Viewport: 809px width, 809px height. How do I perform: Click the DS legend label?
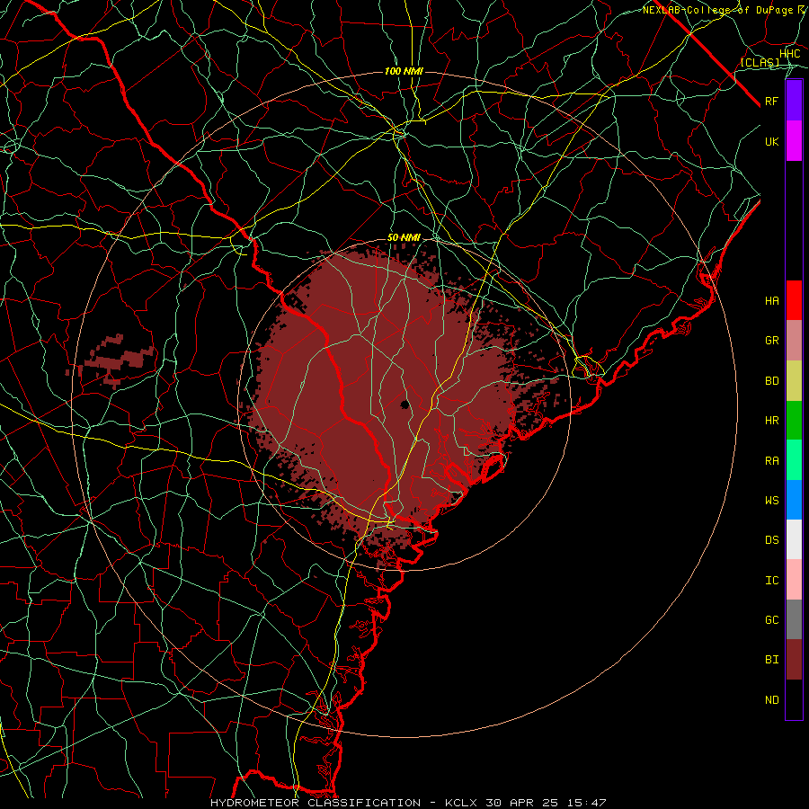click(772, 540)
